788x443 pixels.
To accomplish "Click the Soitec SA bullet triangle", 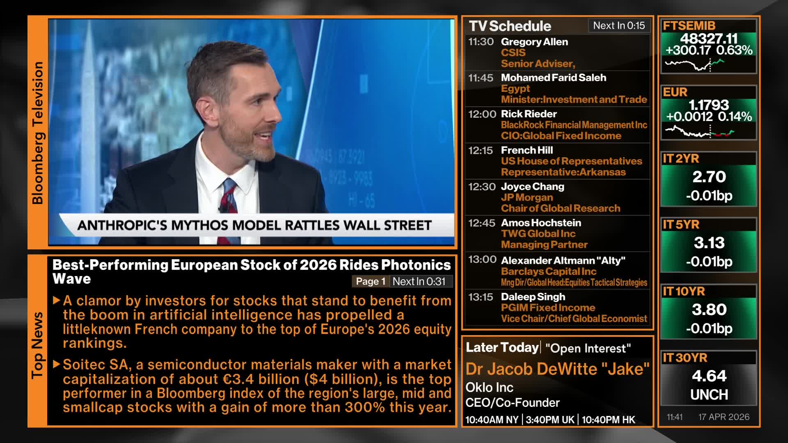I will point(57,364).
